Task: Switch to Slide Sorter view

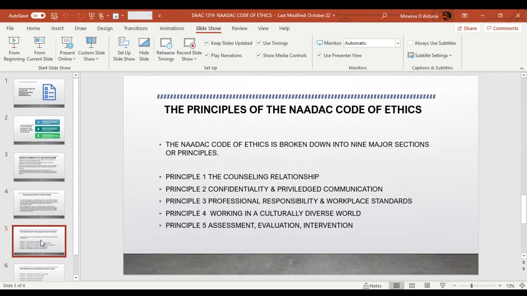Action: (412, 286)
